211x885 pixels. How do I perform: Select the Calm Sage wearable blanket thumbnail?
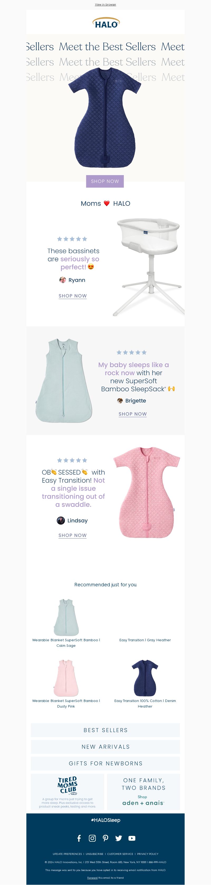(66, 617)
